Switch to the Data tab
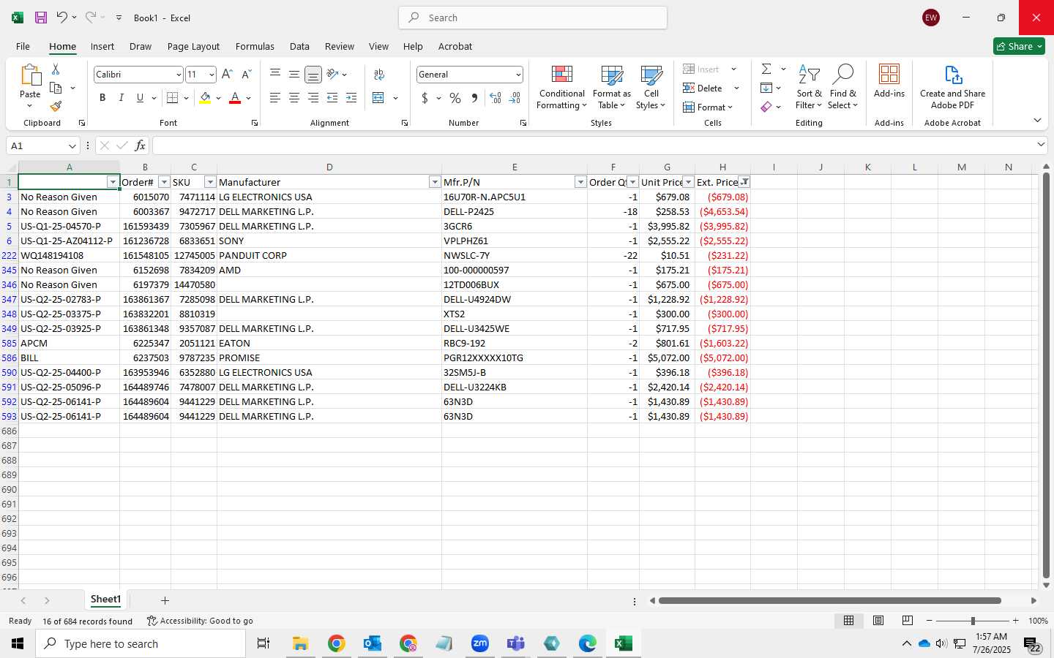Image resolution: width=1054 pixels, height=658 pixels. 299,46
